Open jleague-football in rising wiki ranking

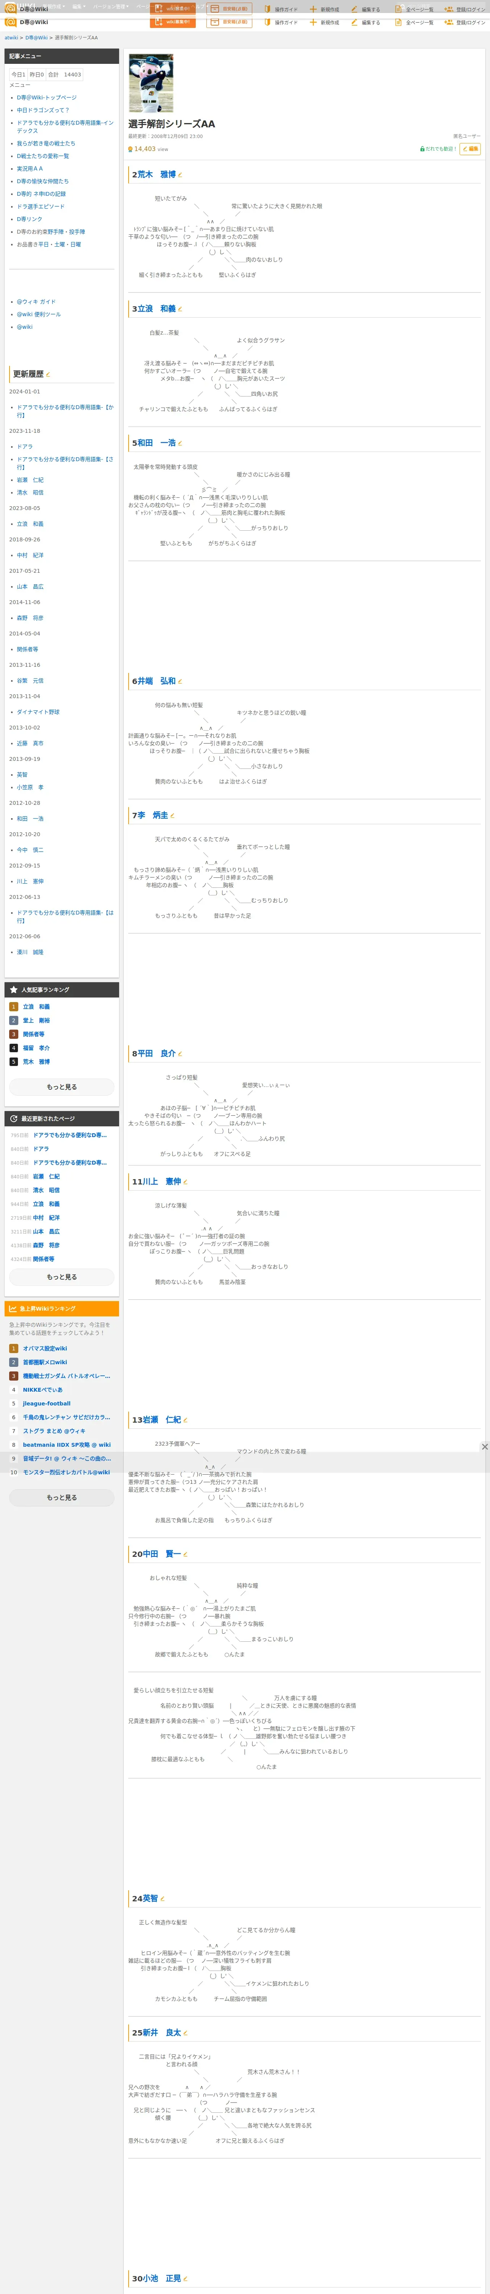point(46,1404)
